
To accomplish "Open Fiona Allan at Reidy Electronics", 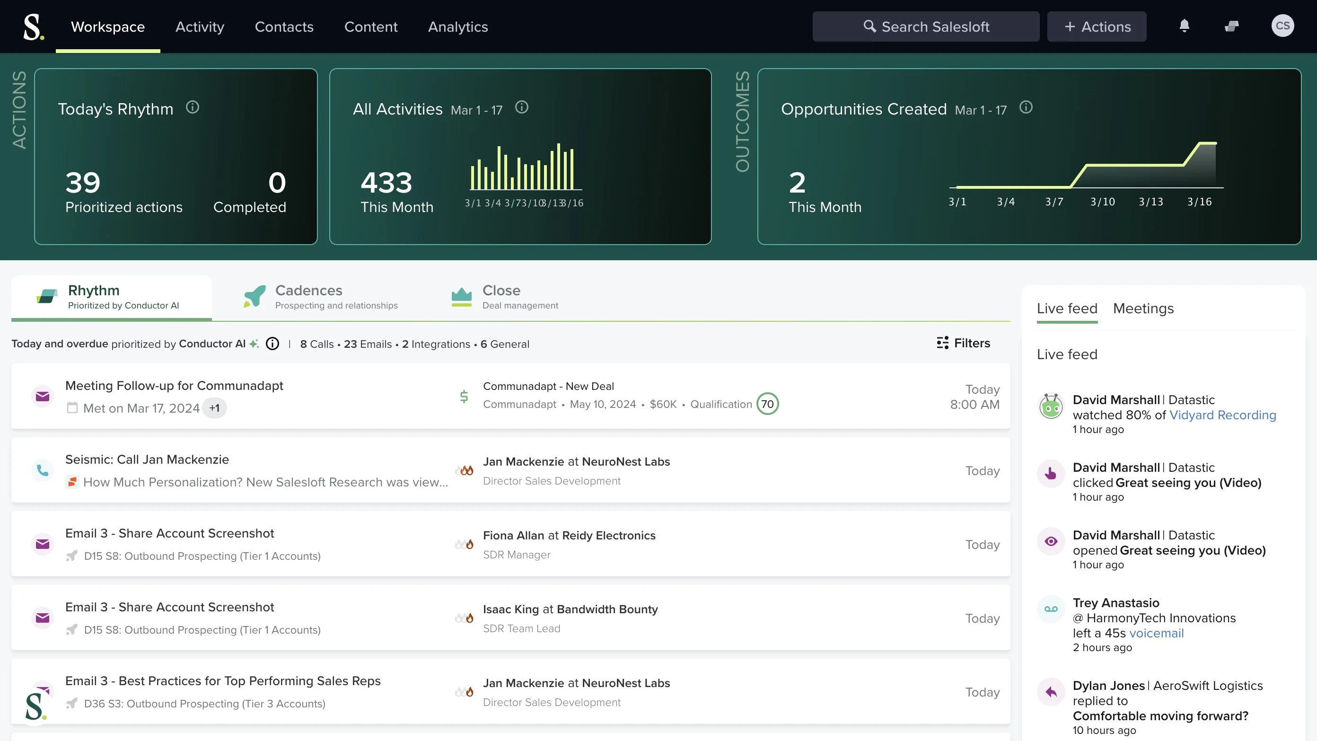I will 569,536.
